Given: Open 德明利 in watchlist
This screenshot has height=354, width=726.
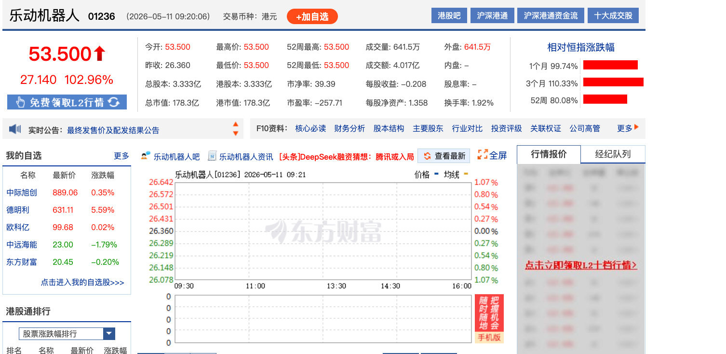Looking at the screenshot, I should coord(18,210).
